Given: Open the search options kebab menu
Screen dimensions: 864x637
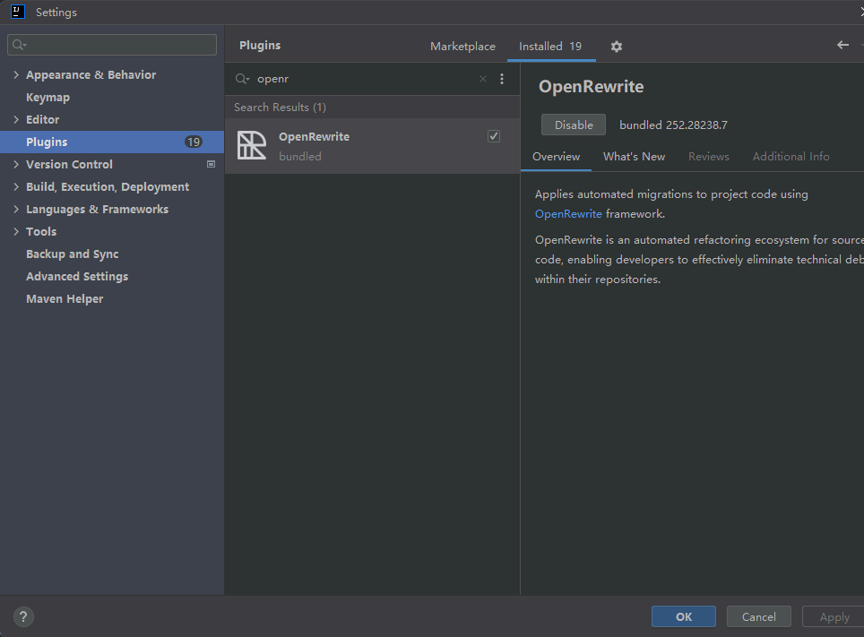Looking at the screenshot, I should (x=502, y=79).
